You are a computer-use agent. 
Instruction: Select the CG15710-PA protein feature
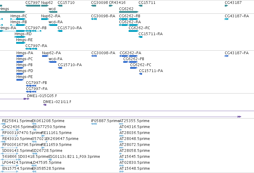[60, 68]
